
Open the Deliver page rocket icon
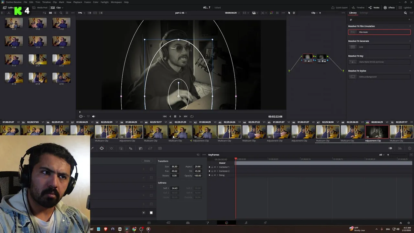click(x=265, y=223)
